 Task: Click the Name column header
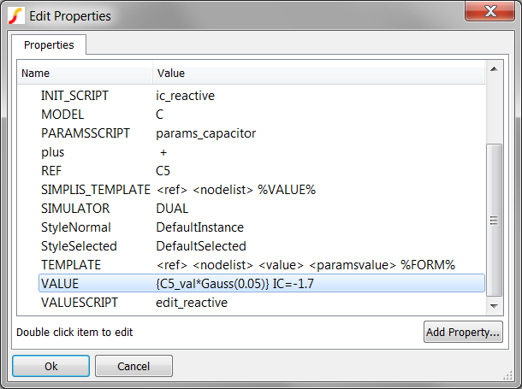coord(86,74)
